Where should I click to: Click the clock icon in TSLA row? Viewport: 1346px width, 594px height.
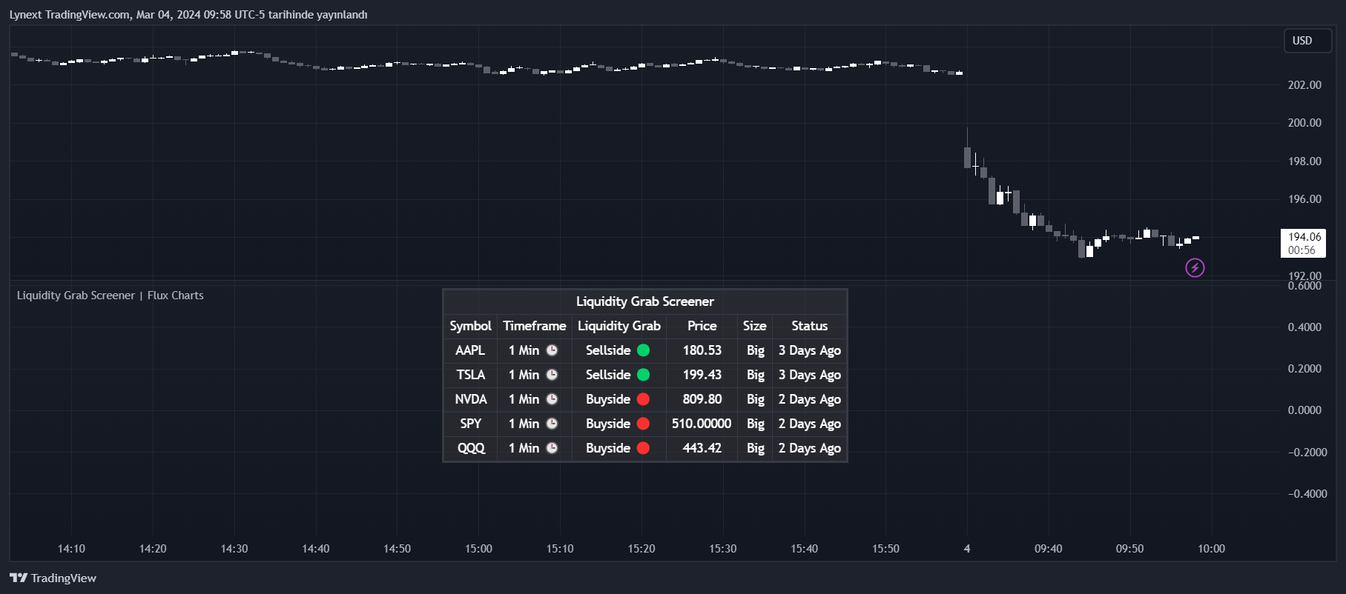[x=552, y=375]
